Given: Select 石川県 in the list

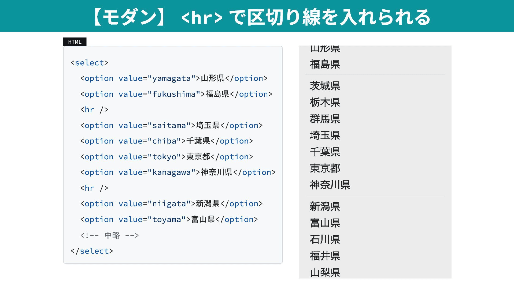Looking at the screenshot, I should click(x=324, y=239).
